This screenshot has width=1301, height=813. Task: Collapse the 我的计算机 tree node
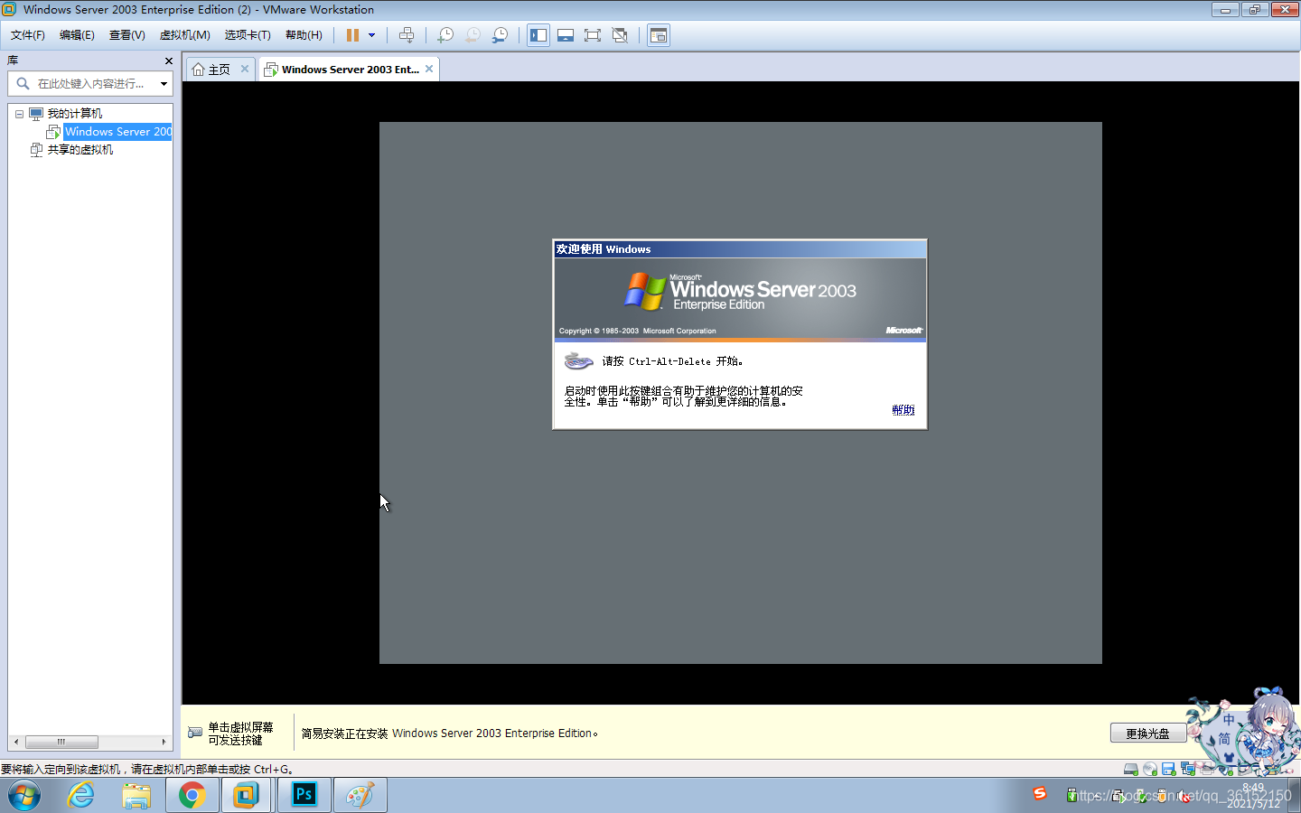pyautogui.click(x=19, y=114)
